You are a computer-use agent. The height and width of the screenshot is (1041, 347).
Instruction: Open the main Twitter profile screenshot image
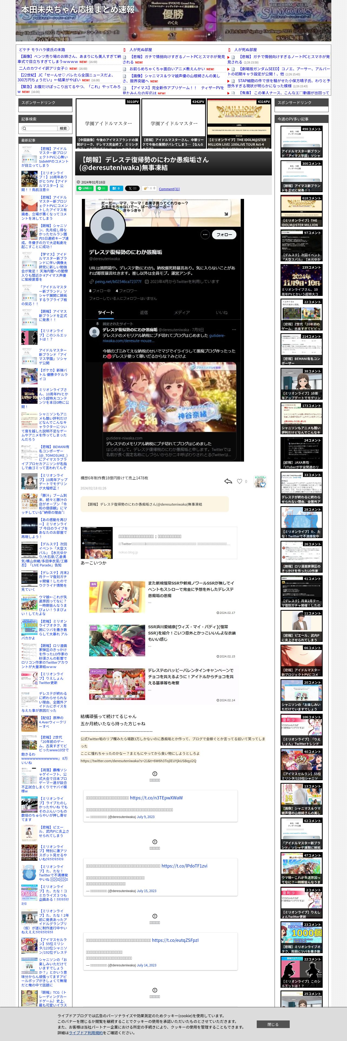coord(163,330)
